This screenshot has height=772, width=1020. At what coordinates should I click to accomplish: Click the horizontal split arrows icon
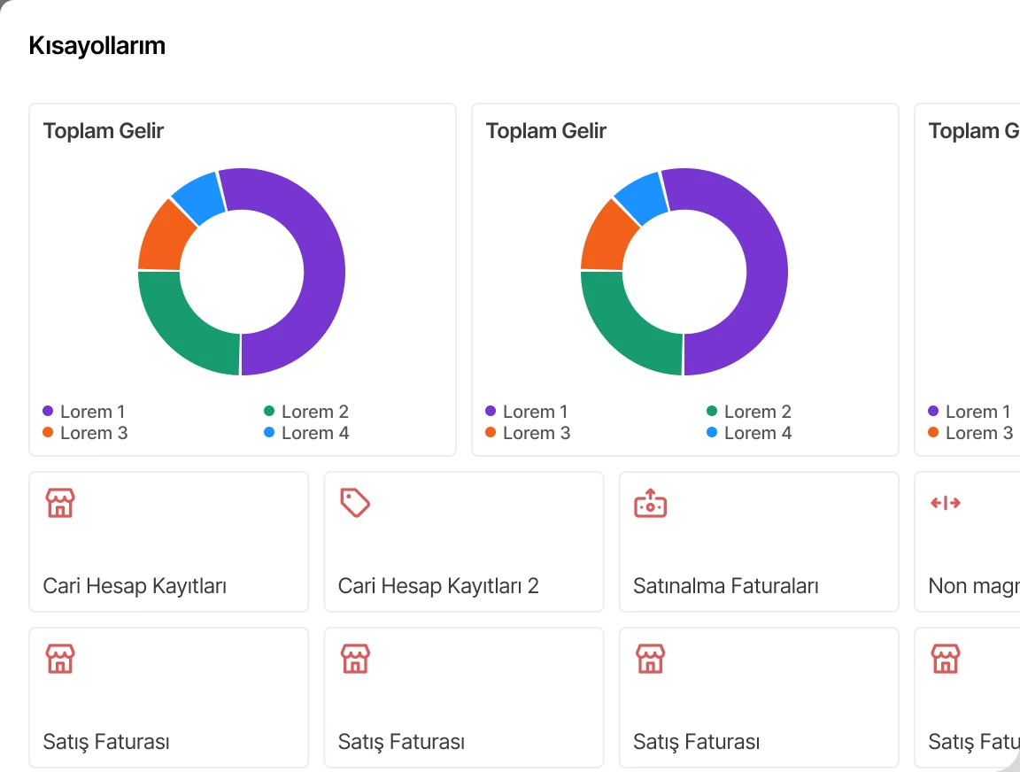pos(946,503)
